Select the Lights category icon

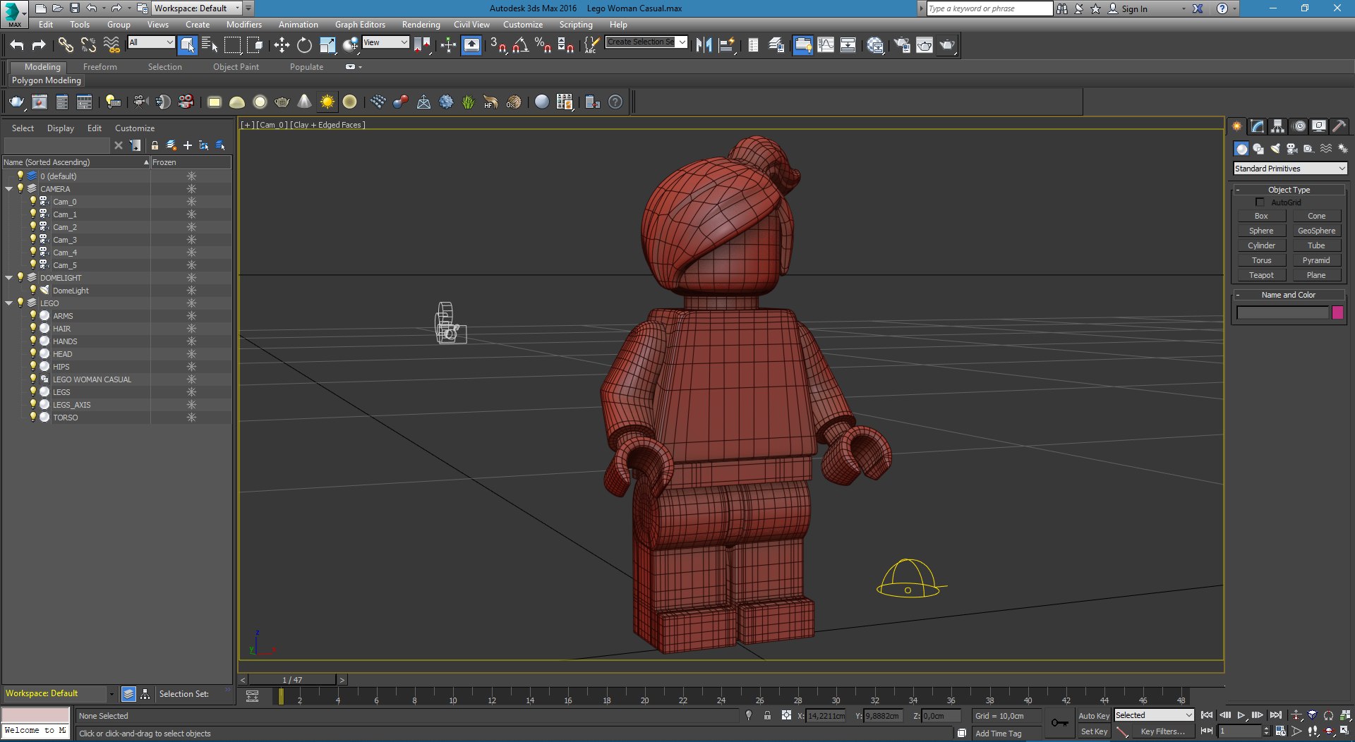[1275, 149]
